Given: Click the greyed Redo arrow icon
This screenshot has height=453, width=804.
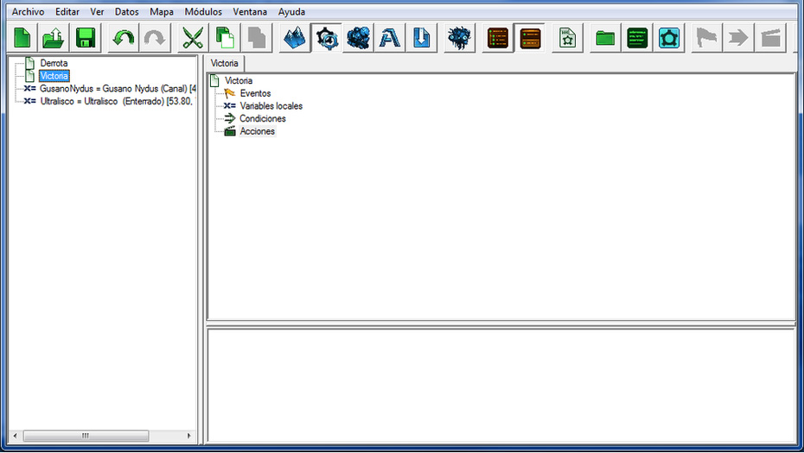Looking at the screenshot, I should pyautogui.click(x=155, y=38).
